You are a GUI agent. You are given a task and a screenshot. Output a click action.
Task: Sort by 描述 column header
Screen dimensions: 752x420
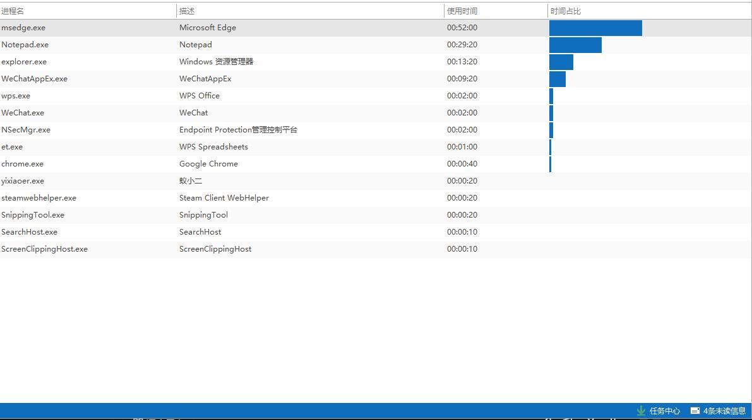point(187,11)
